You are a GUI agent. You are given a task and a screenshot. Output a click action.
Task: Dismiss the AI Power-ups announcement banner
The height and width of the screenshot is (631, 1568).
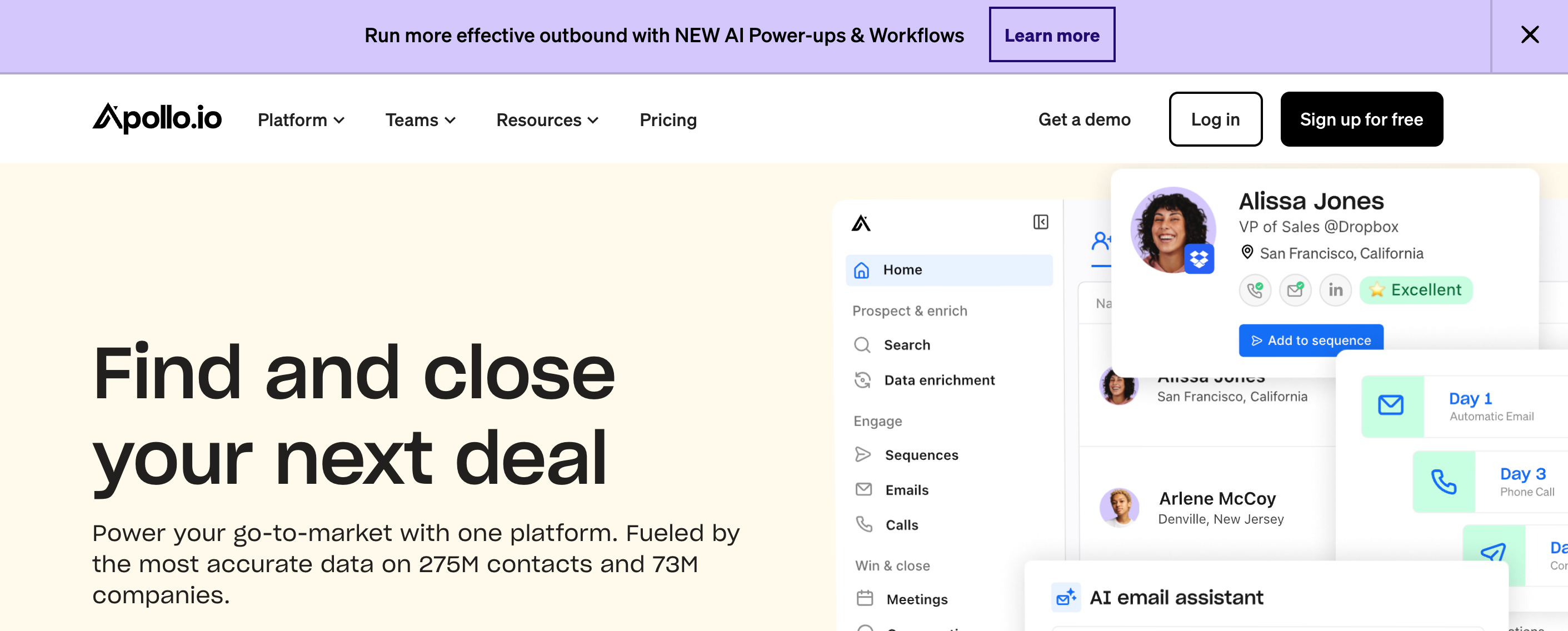coord(1530,34)
